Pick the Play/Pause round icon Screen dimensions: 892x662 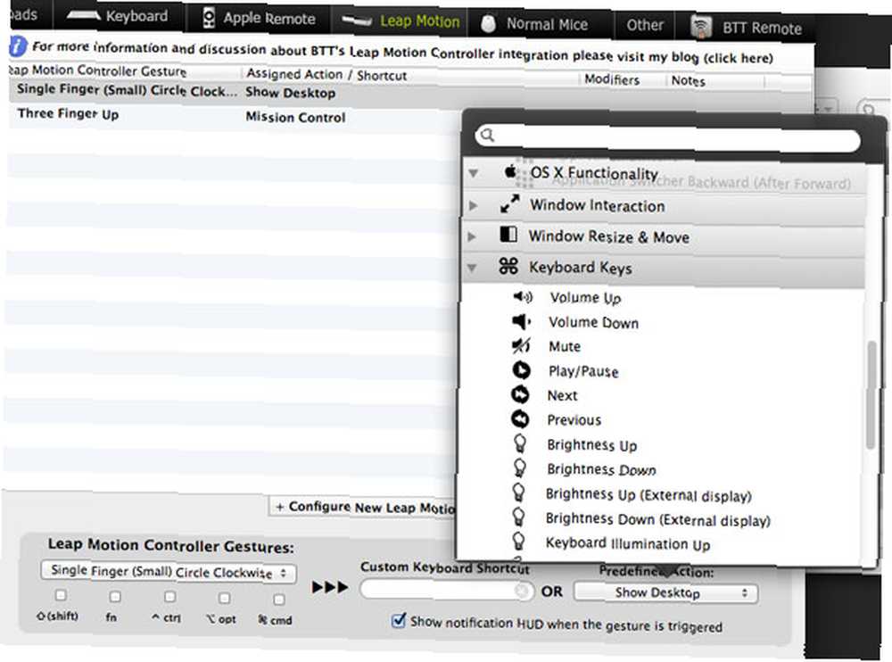click(x=521, y=370)
